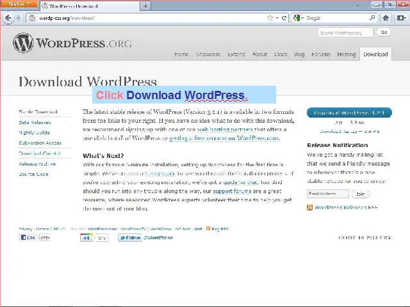This screenshot has height=307, width=410.
Task: Open the WordPress Releases RSS link
Action: pos(346,207)
